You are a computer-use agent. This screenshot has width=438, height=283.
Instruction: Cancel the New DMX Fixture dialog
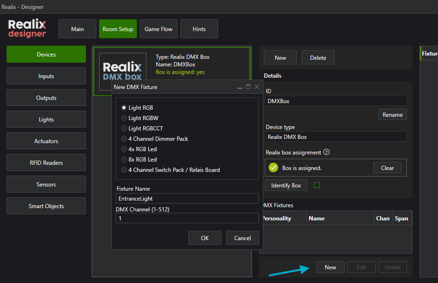243,238
